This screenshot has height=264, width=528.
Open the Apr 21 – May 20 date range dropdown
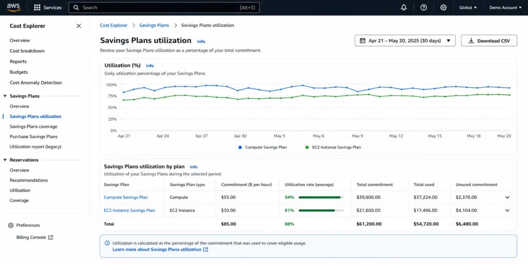405,41
